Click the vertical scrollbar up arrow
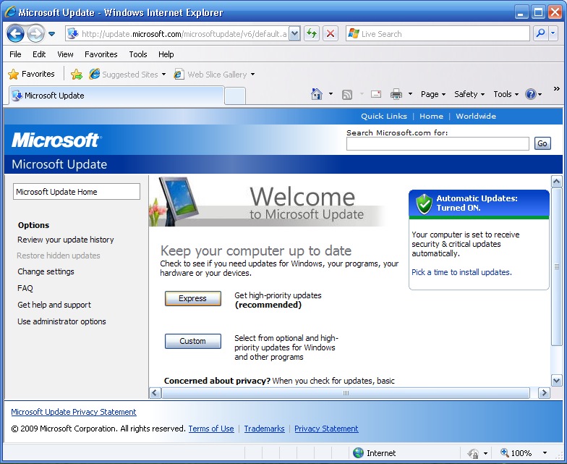The height and width of the screenshot is (464, 567). [556, 181]
